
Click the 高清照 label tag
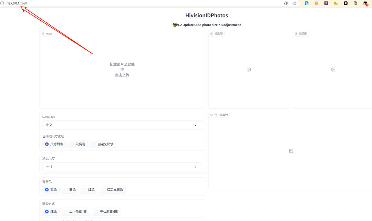(x=301, y=34)
